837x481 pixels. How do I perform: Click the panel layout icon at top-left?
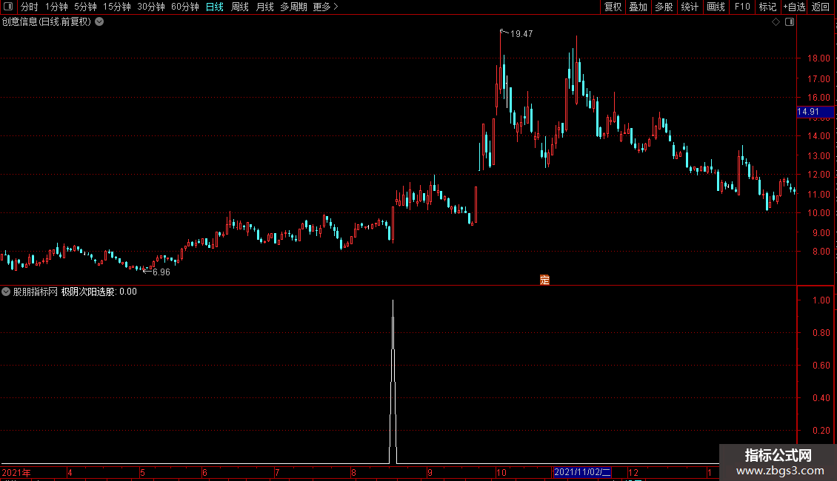8,7
